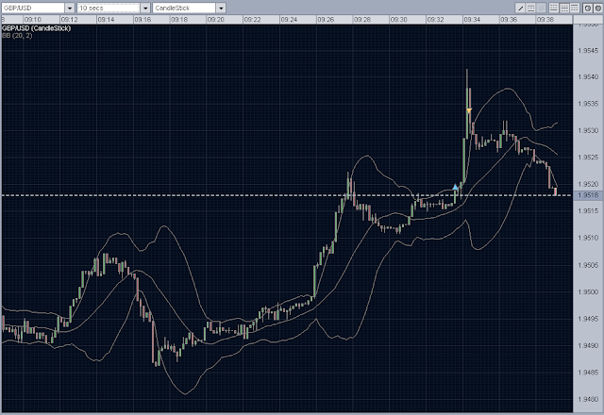Click the 1.9525 price axis label
Image resolution: width=604 pixels, height=415 pixels.
(589, 158)
